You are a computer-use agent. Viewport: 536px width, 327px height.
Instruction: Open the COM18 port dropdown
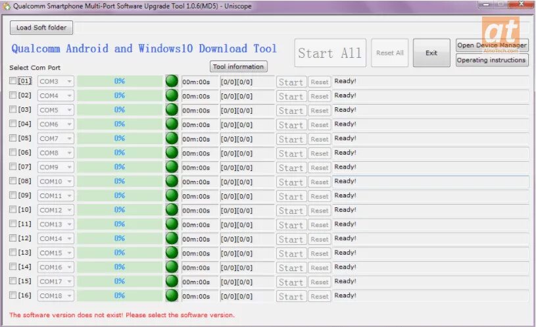[56, 295]
